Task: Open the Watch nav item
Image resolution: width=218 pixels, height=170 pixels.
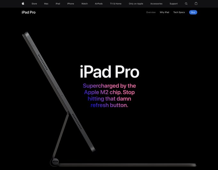Action: tap(85, 4)
